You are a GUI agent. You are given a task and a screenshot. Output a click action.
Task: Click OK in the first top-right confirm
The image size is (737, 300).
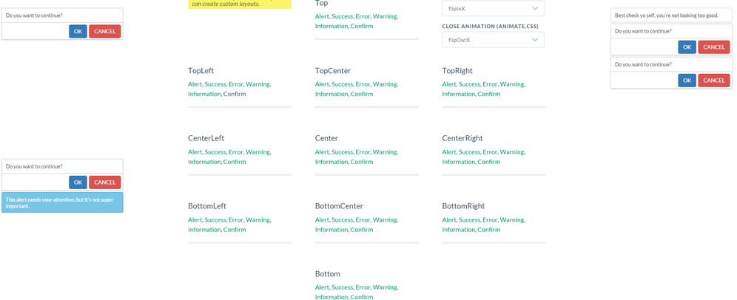click(687, 47)
